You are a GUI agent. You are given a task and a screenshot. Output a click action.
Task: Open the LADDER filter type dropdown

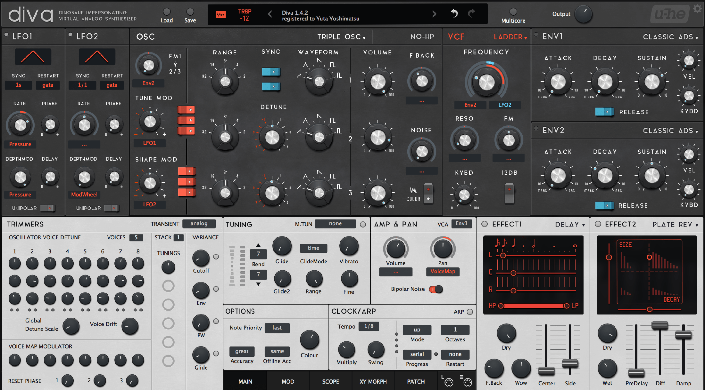pos(510,37)
